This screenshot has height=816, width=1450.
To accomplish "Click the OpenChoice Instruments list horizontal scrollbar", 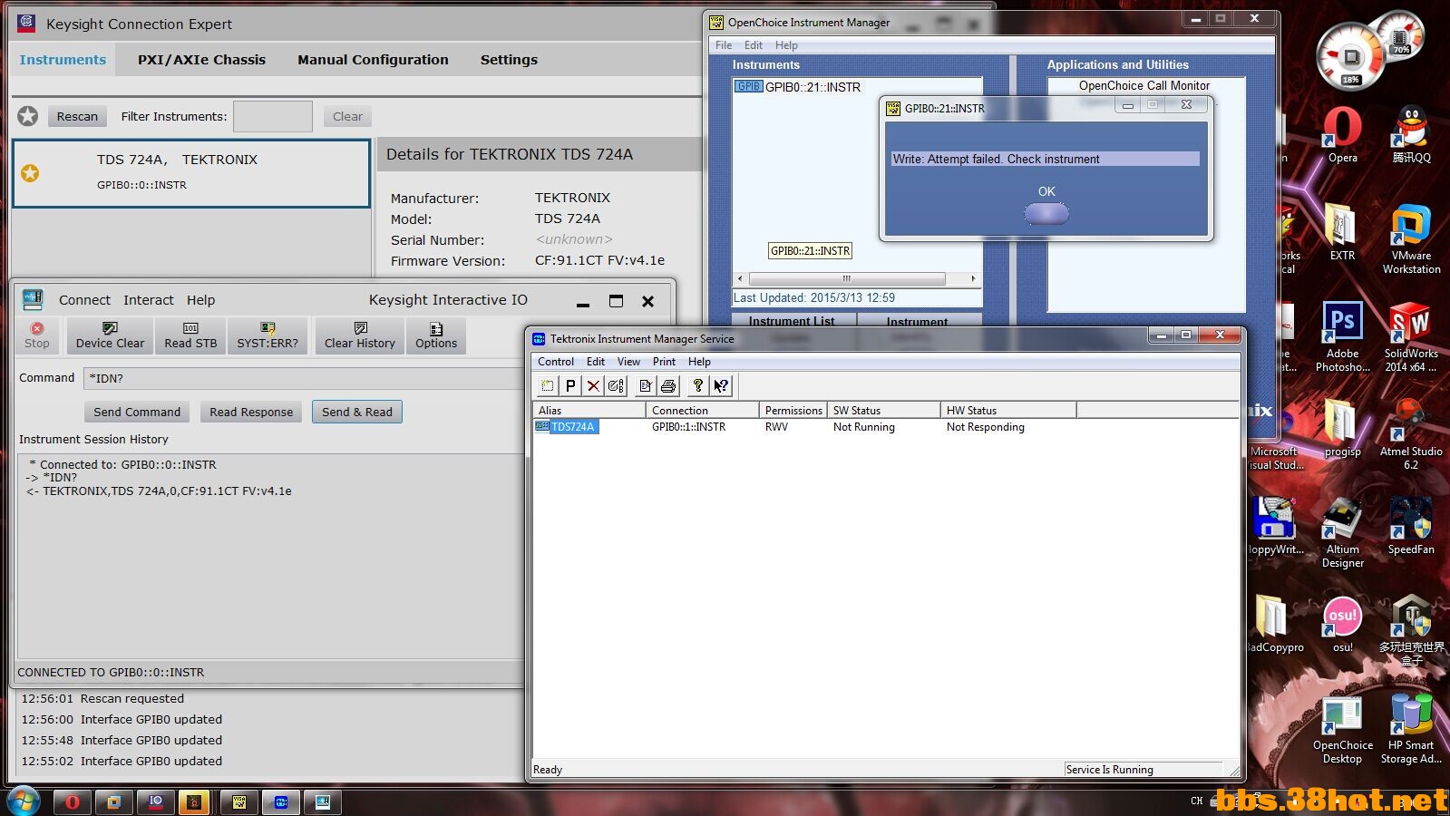I will click(857, 278).
